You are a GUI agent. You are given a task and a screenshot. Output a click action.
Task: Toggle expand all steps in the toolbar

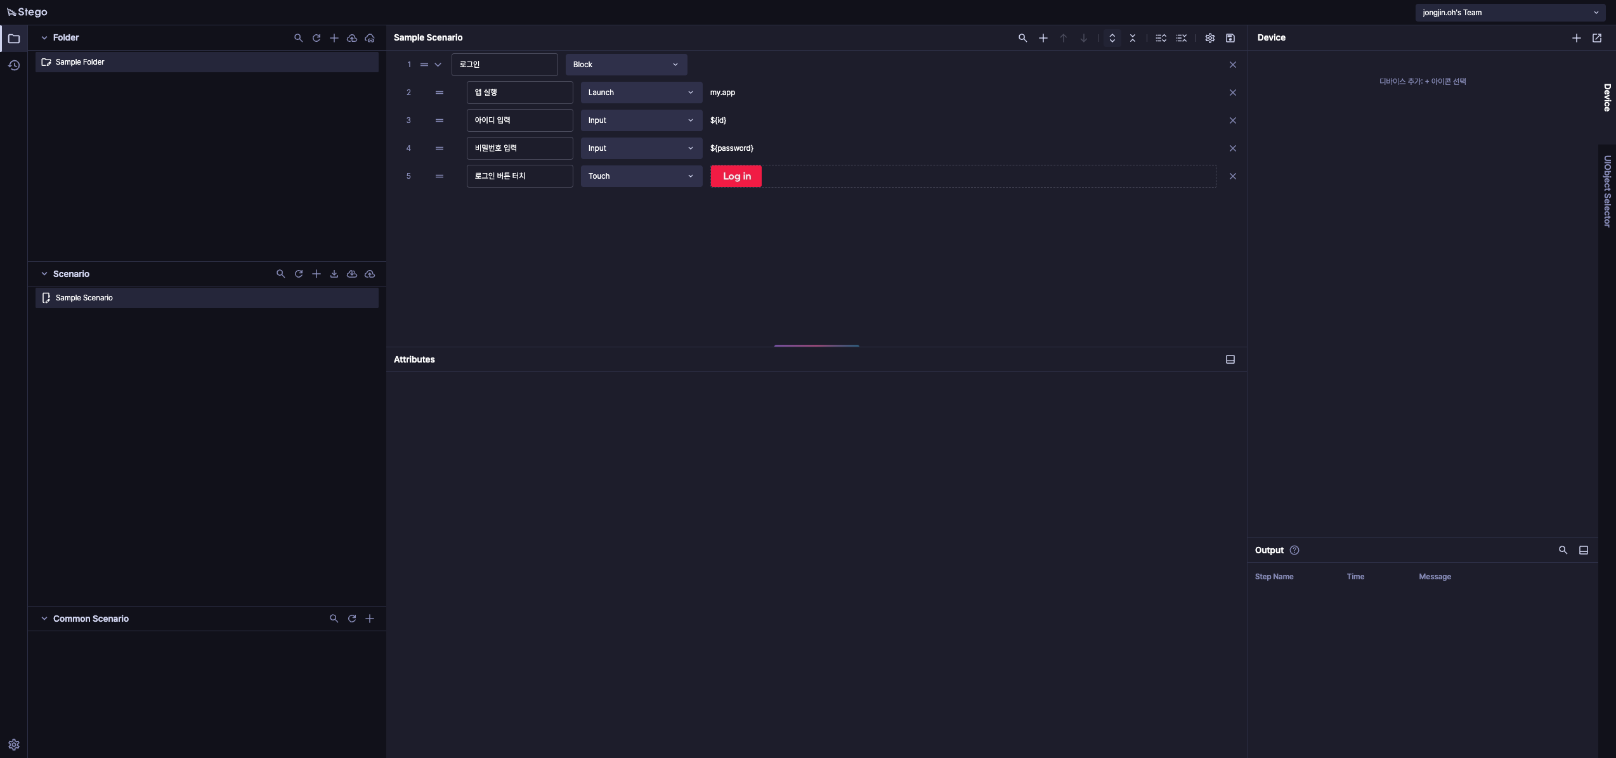[x=1112, y=38]
